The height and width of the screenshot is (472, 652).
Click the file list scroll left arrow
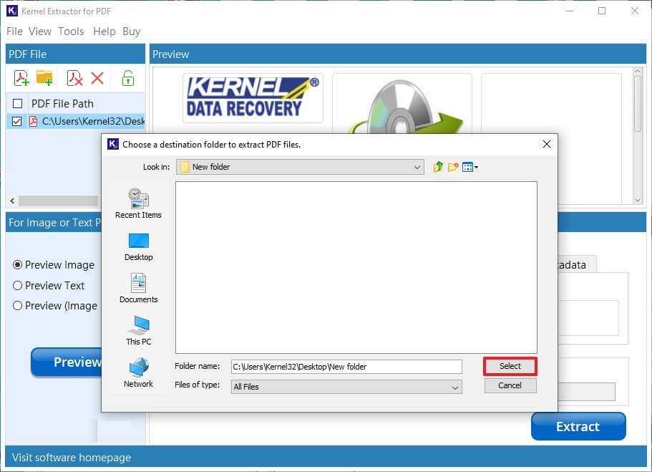point(12,201)
